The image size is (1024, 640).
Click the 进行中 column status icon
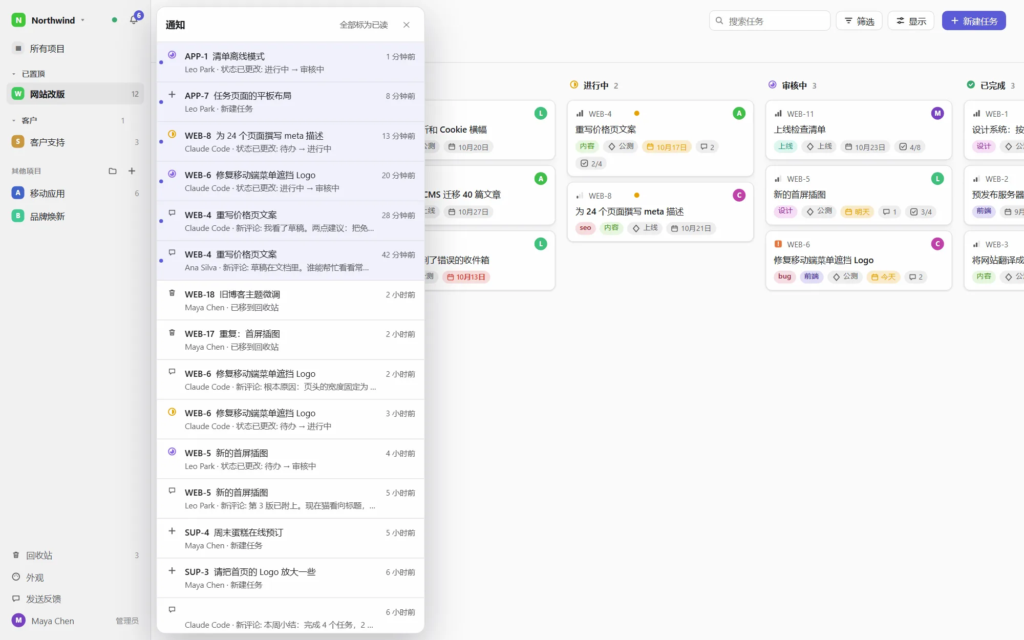pyautogui.click(x=574, y=85)
